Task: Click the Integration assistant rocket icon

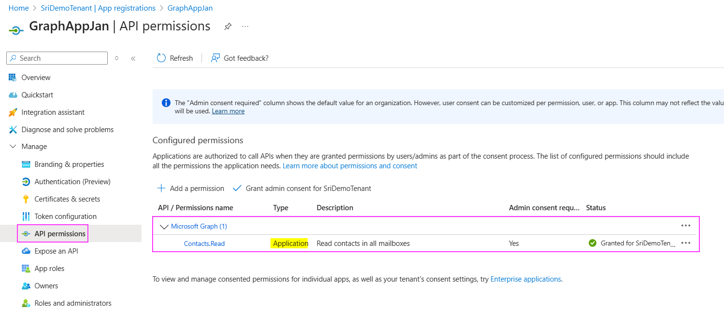Action: (x=13, y=112)
